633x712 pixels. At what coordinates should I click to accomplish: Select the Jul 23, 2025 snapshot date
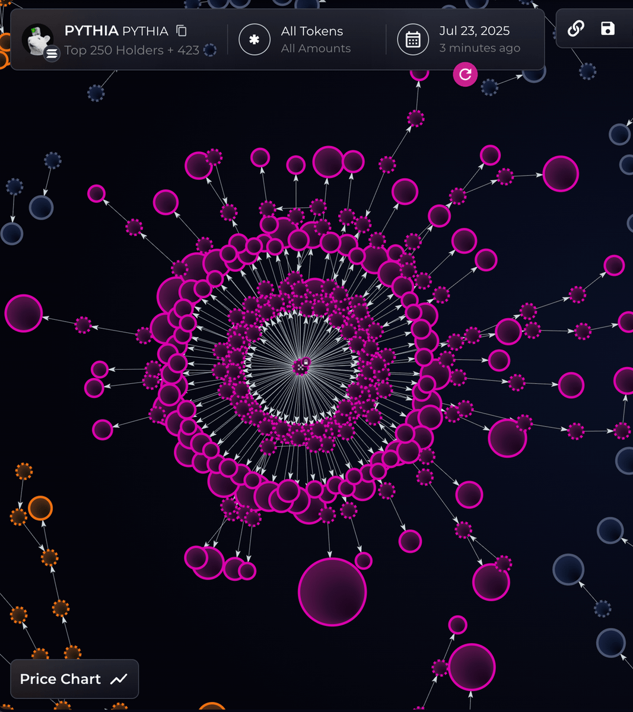point(474,31)
